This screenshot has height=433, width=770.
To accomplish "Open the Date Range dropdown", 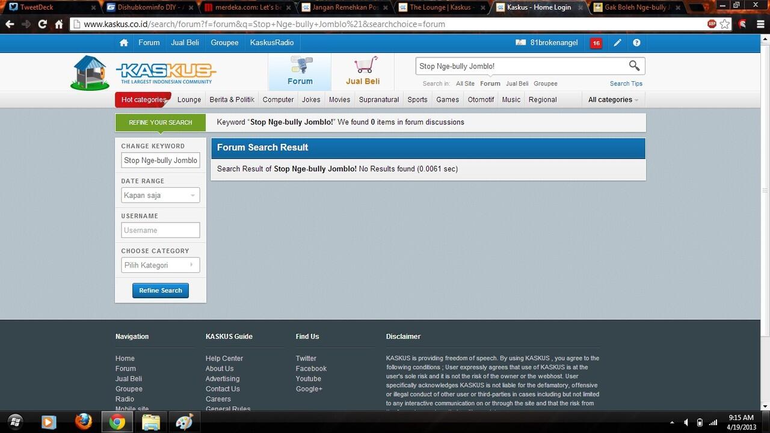I will pyautogui.click(x=161, y=195).
